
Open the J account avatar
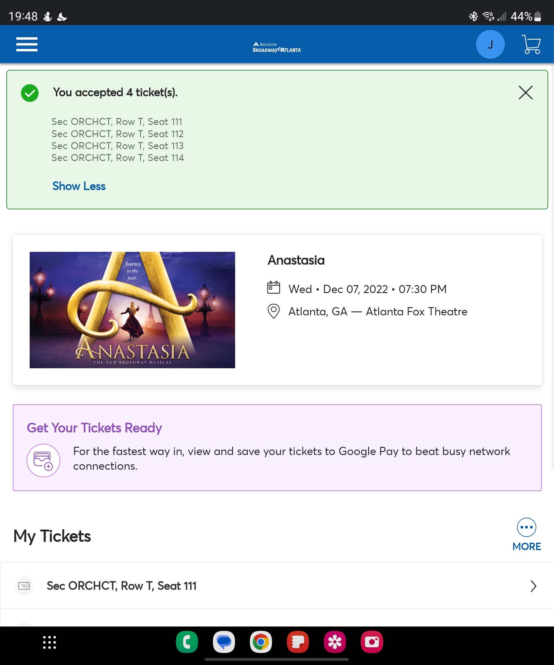490,44
